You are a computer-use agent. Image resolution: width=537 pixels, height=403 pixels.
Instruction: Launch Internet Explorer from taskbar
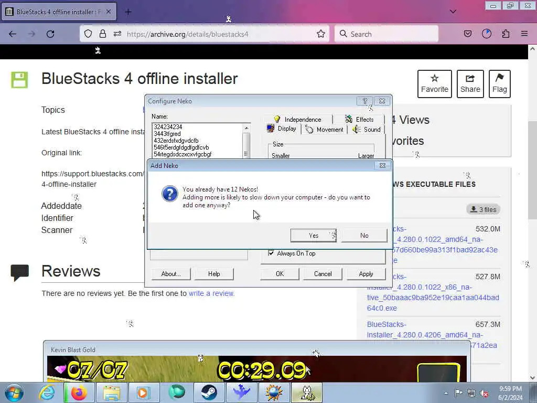tap(47, 393)
